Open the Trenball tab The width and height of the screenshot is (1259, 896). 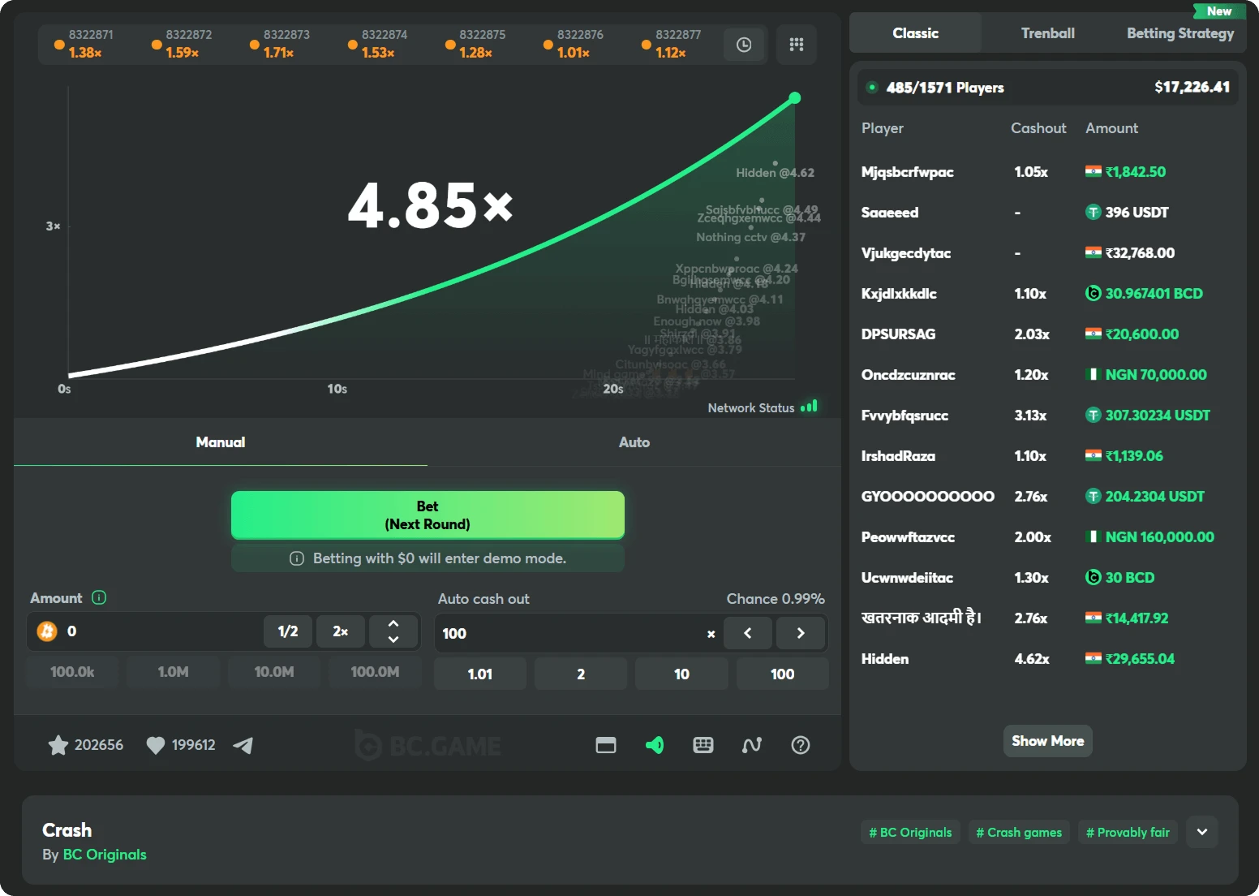click(1047, 33)
